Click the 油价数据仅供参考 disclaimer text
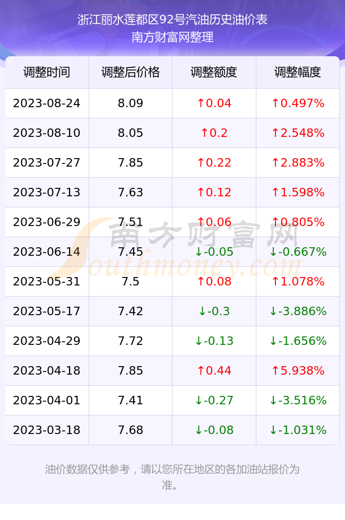This screenshot has height=520, width=345. 87,469
